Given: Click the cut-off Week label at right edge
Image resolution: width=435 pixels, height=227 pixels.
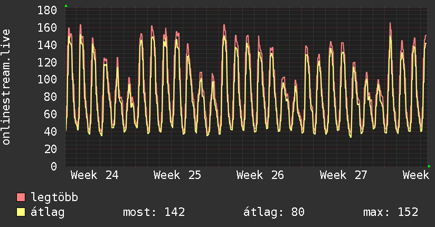Looking at the screenshot, I should tap(416, 175).
